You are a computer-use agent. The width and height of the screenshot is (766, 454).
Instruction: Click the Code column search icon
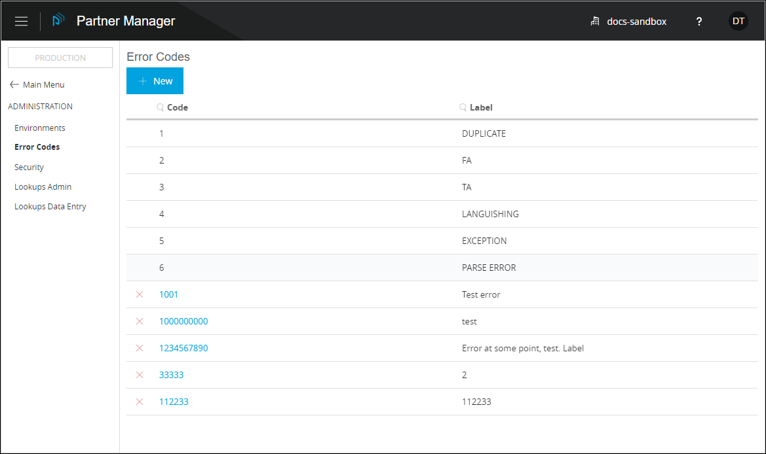(160, 107)
